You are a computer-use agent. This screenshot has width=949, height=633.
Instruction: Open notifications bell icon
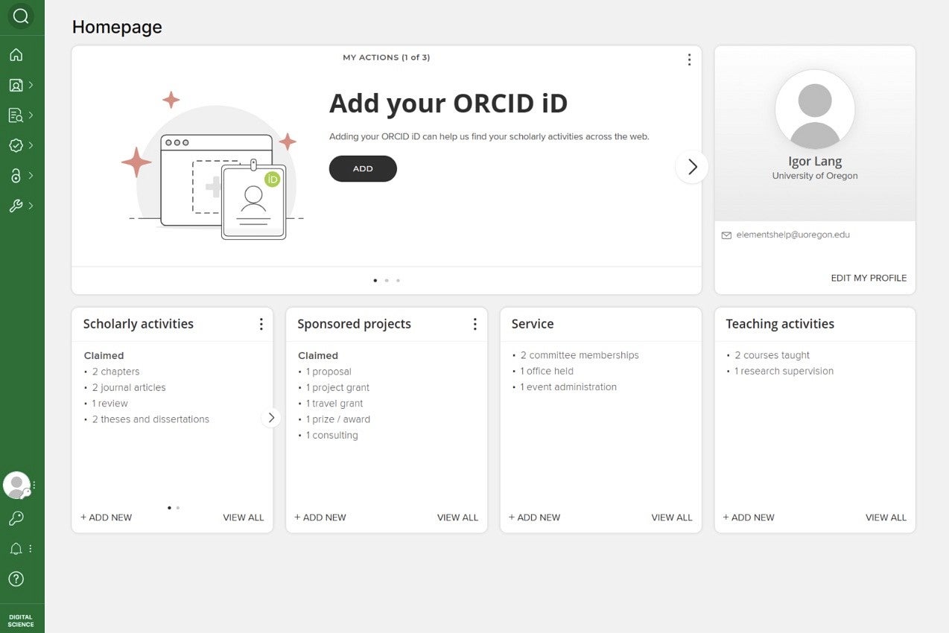16,549
